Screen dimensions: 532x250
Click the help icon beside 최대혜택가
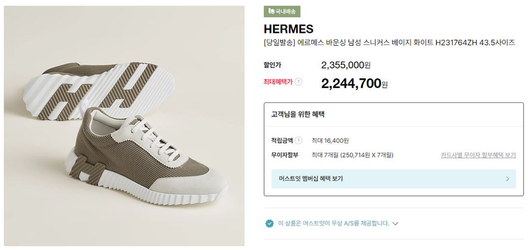click(299, 82)
